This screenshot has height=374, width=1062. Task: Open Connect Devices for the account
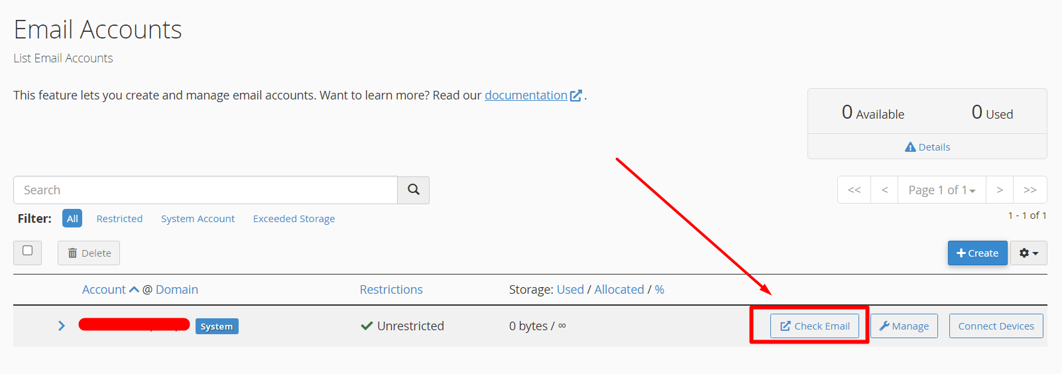[996, 326]
